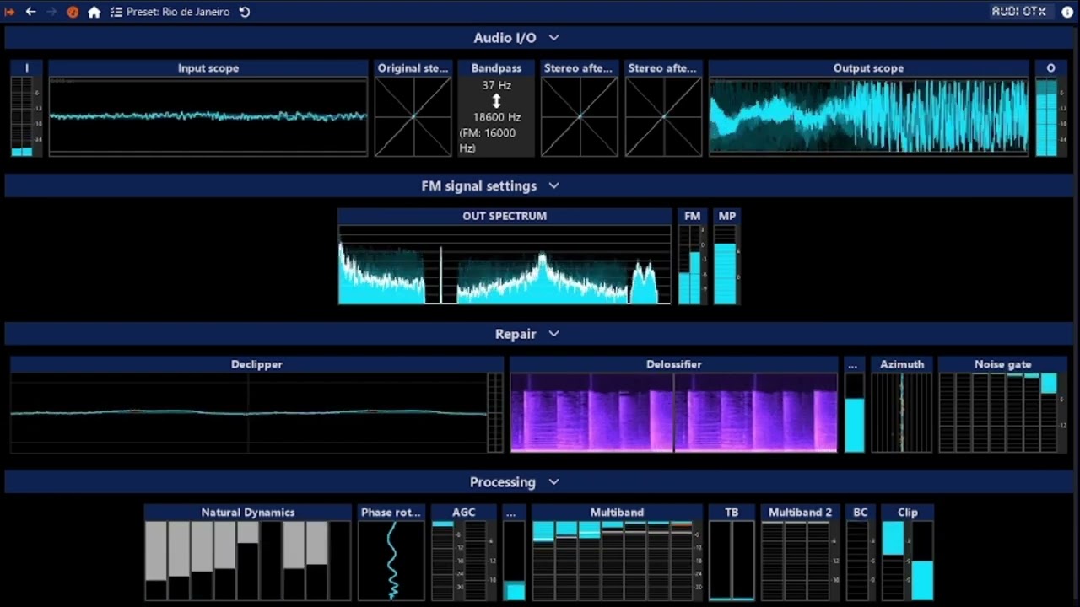Open the Clip meter panel
Viewport: 1080px width, 607px height.
click(908, 552)
